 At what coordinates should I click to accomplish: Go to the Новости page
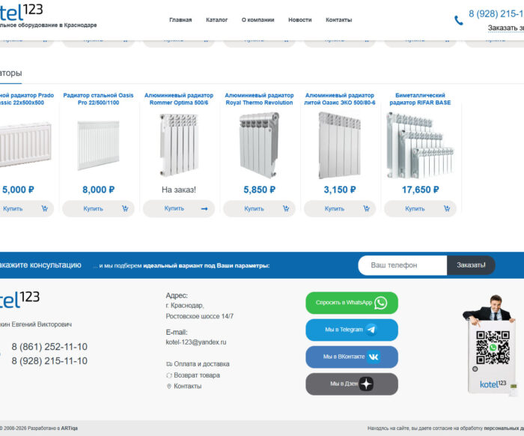tap(299, 19)
